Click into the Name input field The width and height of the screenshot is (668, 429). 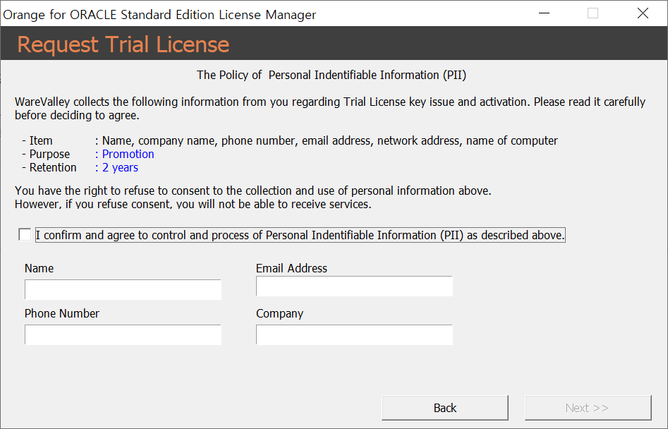(123, 290)
